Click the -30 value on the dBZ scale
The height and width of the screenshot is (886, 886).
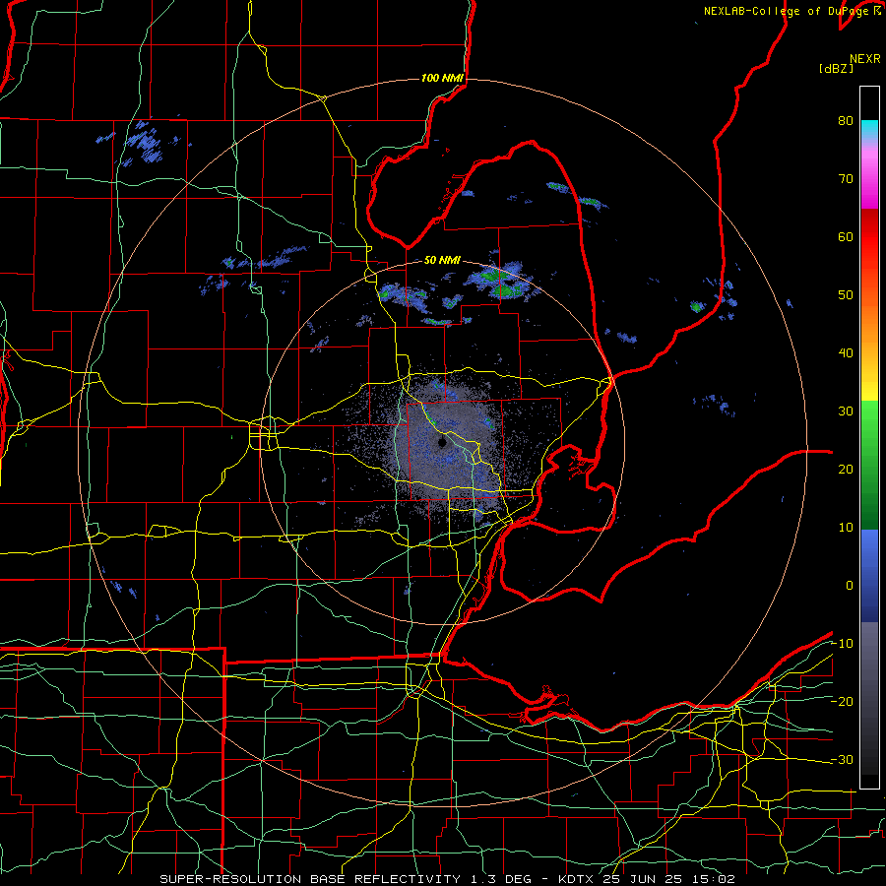(842, 760)
